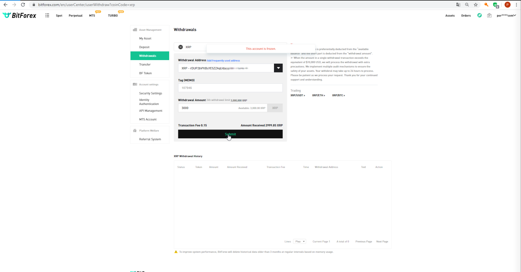Open the hamburger list menu icon
This screenshot has height=272, width=521.
tap(47, 16)
